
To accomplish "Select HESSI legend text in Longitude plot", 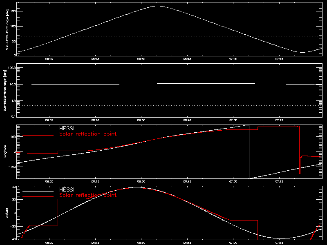I will coord(67,128).
